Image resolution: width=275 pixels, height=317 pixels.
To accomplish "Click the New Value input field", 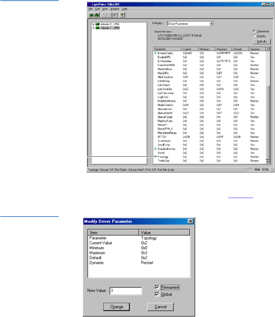I will [126, 291].
